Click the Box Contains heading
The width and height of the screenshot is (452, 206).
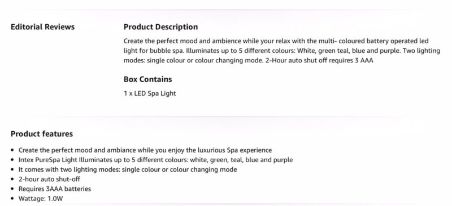click(147, 79)
